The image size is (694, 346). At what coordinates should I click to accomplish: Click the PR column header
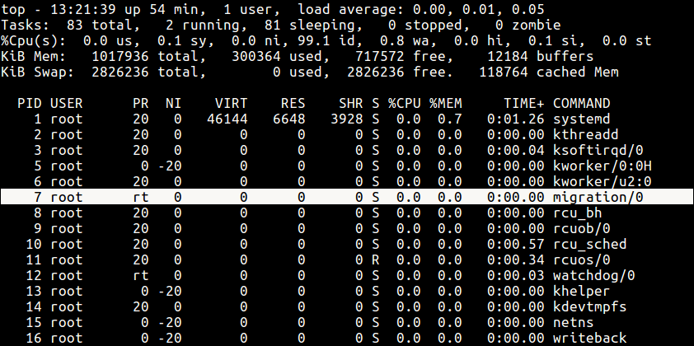coord(141,103)
